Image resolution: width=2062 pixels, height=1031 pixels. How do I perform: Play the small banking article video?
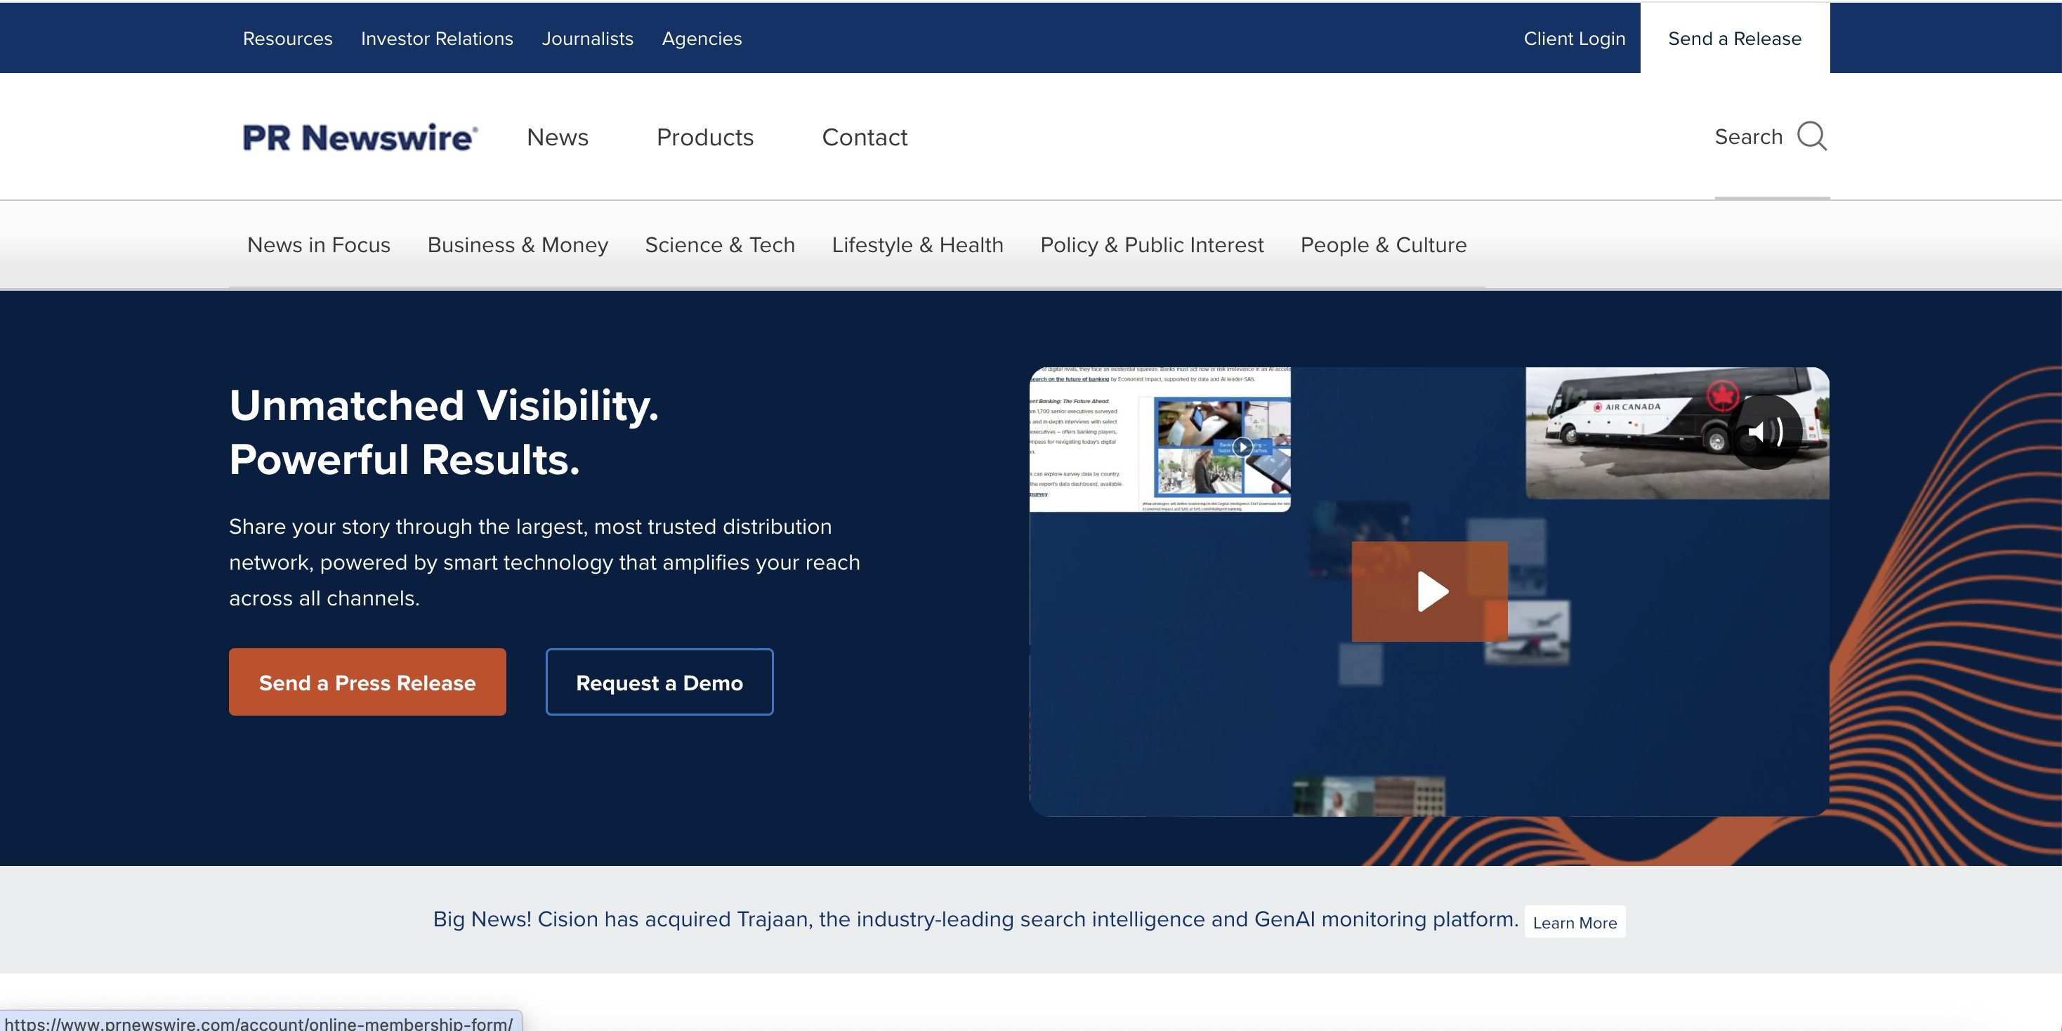pyautogui.click(x=1242, y=447)
